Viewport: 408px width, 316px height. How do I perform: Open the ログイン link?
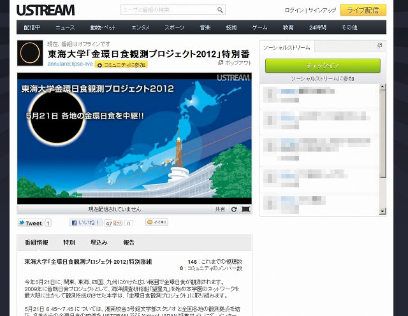[295, 10]
